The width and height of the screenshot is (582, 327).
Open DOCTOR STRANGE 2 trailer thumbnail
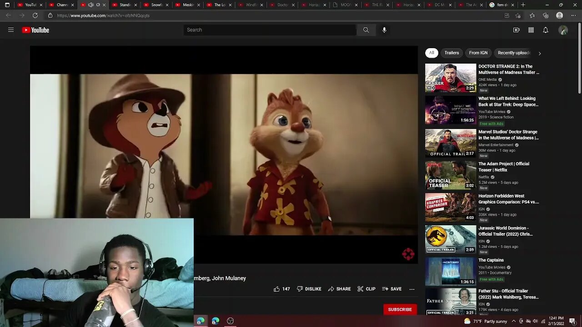point(451,78)
